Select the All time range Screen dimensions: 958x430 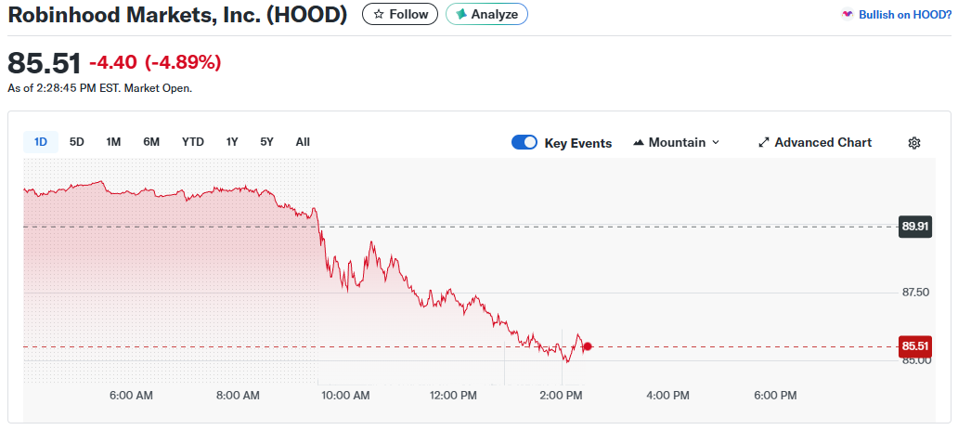pyautogui.click(x=303, y=142)
